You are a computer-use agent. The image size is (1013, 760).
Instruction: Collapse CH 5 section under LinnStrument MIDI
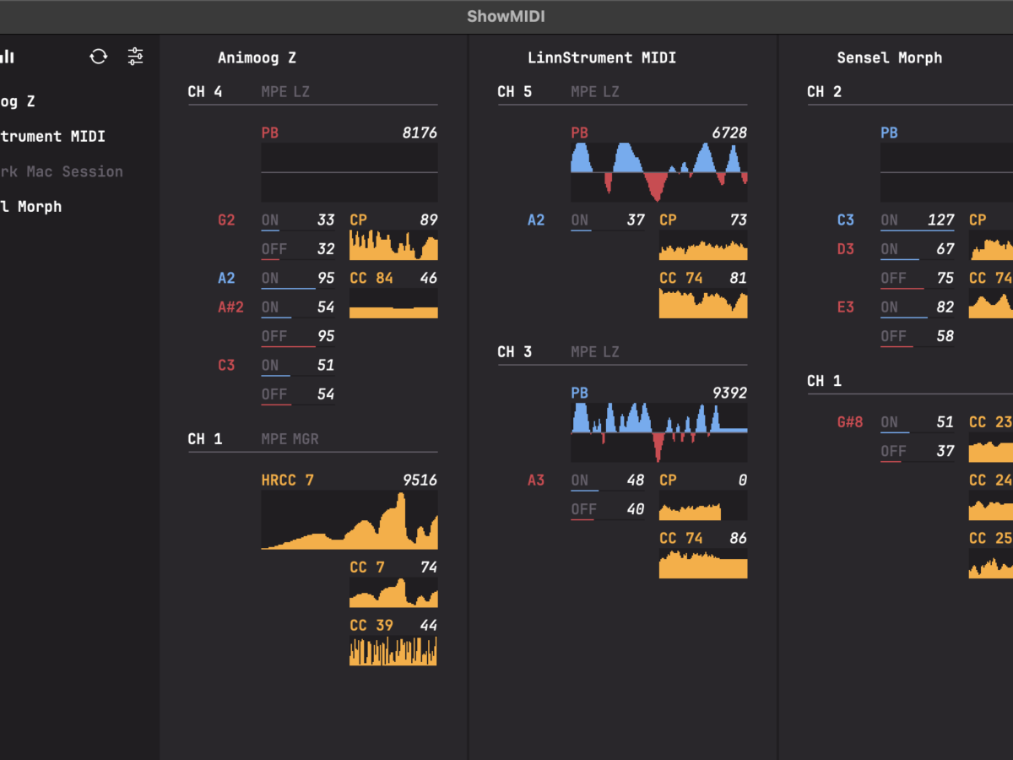514,91
